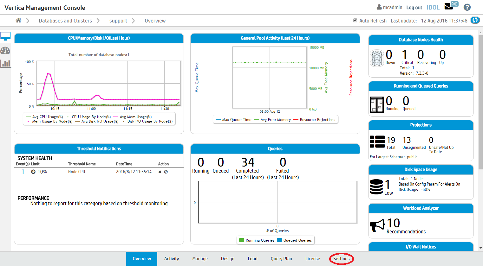483x266 pixels.
Task: Select the gauge dashboard icon in left sidebar
Action: [5, 51]
